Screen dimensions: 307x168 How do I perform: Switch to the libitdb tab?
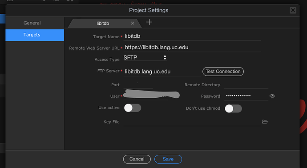tap(103, 24)
